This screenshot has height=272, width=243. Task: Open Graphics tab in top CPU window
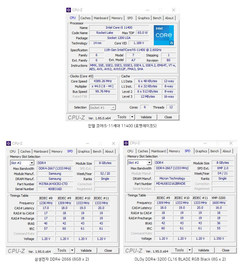(x=144, y=18)
